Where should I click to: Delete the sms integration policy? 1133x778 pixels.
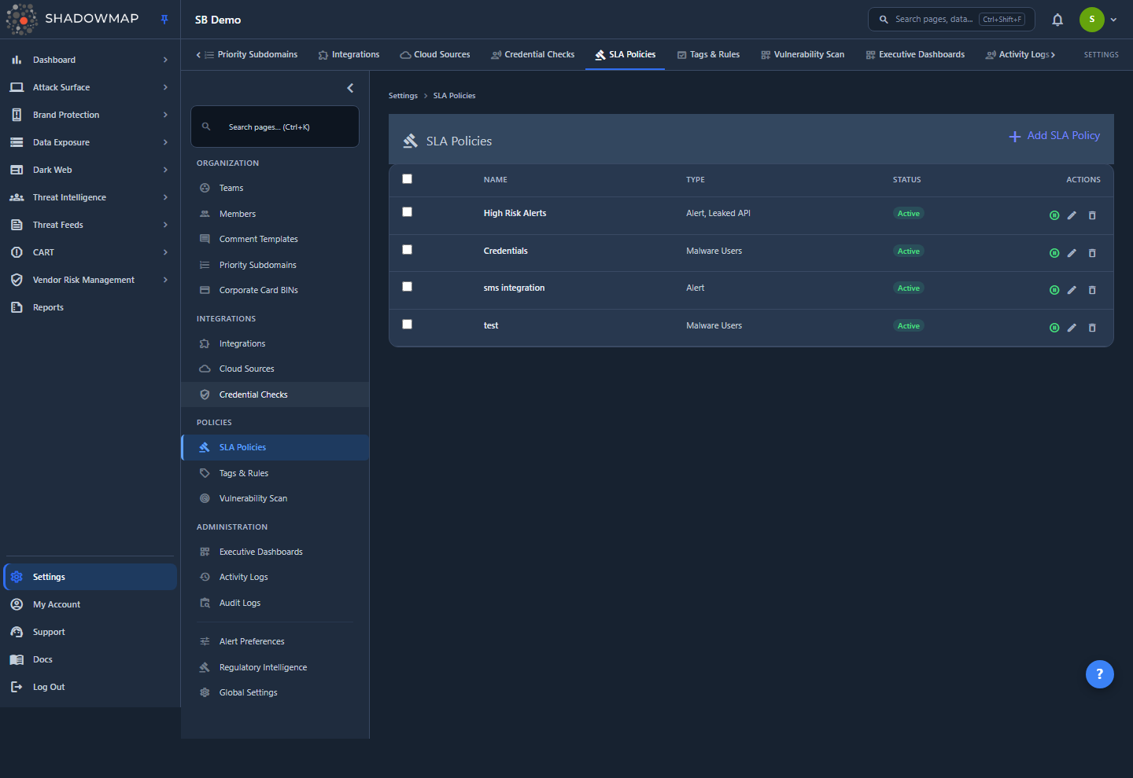tap(1092, 290)
